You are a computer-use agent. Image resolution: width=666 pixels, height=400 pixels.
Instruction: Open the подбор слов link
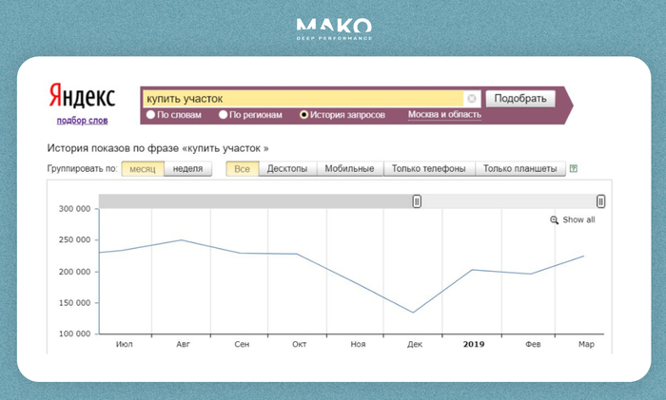[82, 121]
